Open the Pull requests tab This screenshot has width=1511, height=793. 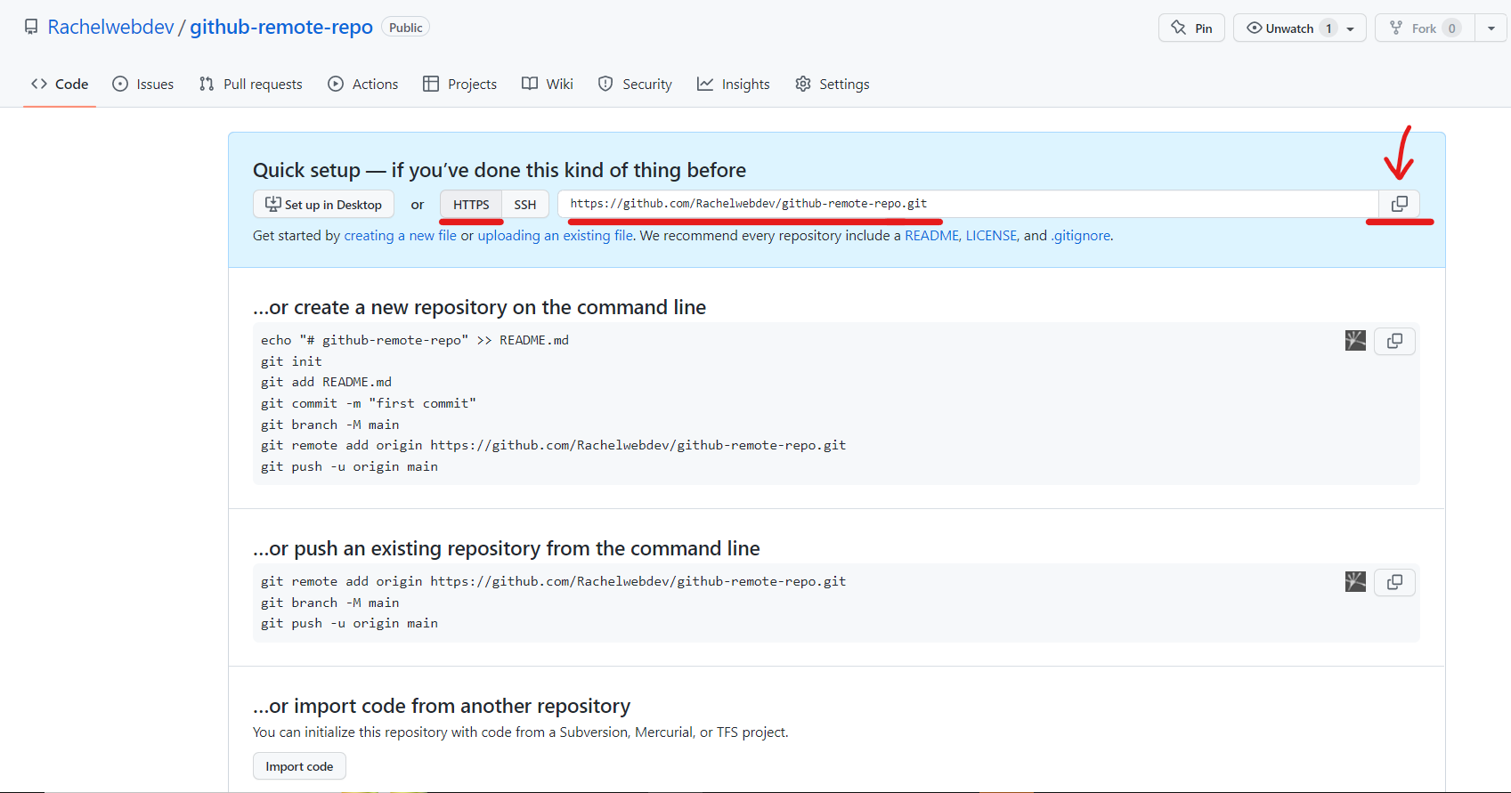pyautogui.click(x=251, y=85)
